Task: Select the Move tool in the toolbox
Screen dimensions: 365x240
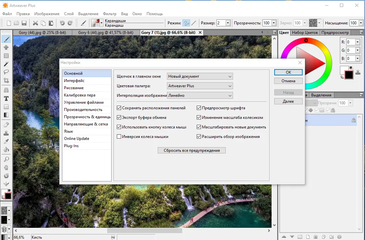Action: click(6, 47)
